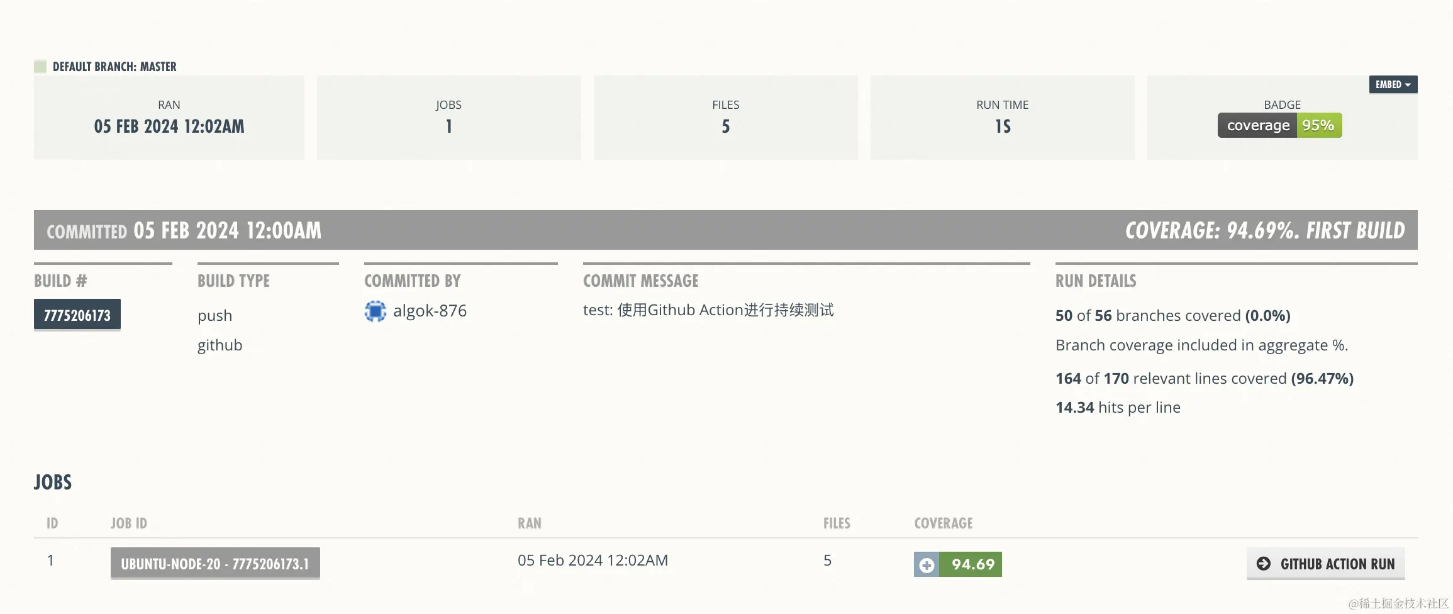Sort jobs by the FILES column header
The width and height of the screenshot is (1453, 614).
click(x=837, y=523)
